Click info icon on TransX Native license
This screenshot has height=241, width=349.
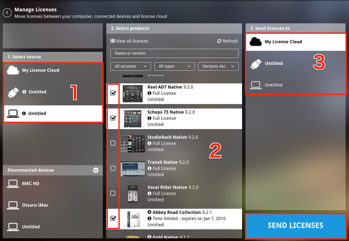[149, 168]
